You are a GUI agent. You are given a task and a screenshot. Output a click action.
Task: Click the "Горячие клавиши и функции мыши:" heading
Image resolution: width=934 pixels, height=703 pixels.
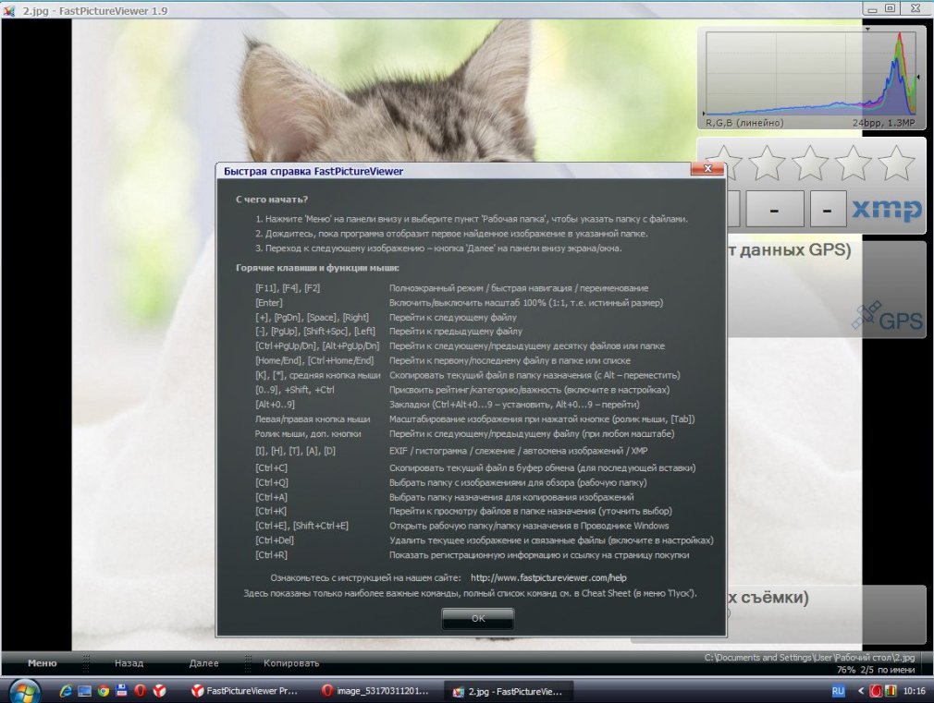pos(317,268)
